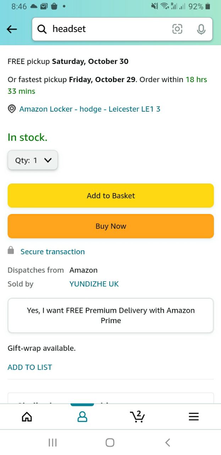
Task: Open camera lens search icon
Action: 177,29
